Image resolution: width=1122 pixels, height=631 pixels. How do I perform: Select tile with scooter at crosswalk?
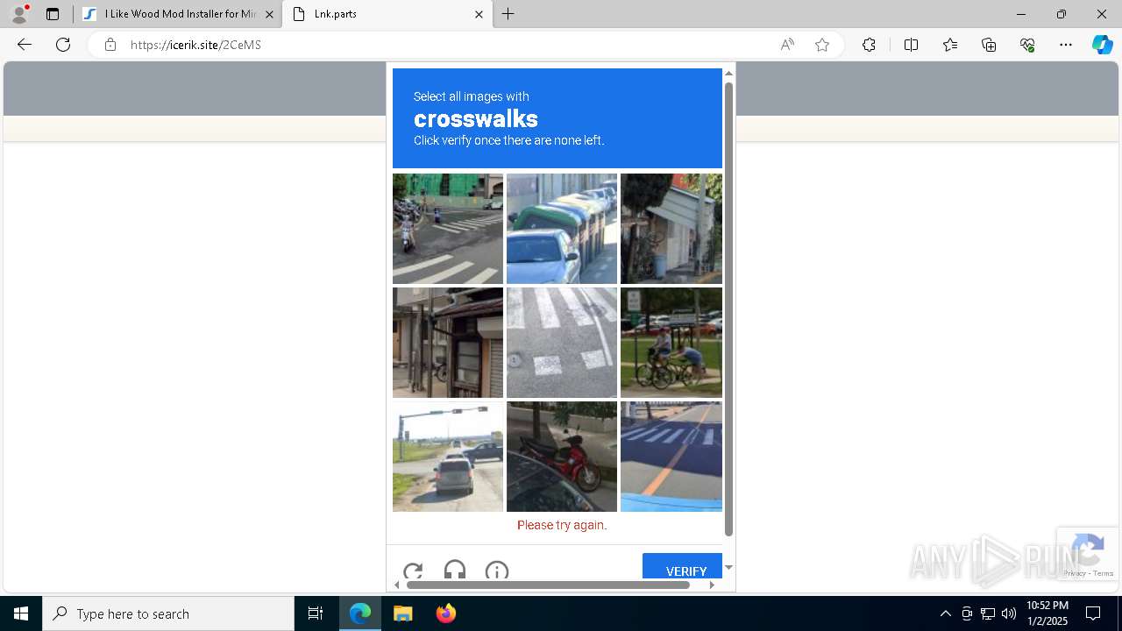pos(448,229)
